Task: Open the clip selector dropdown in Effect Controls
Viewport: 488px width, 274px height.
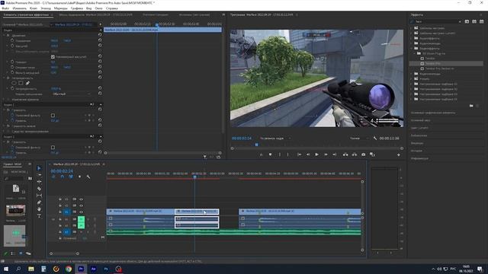Action: point(52,24)
